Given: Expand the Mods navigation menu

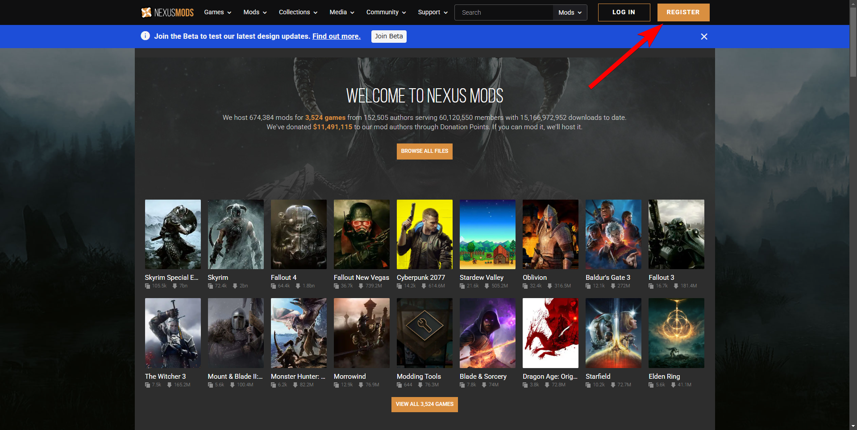Looking at the screenshot, I should [255, 12].
